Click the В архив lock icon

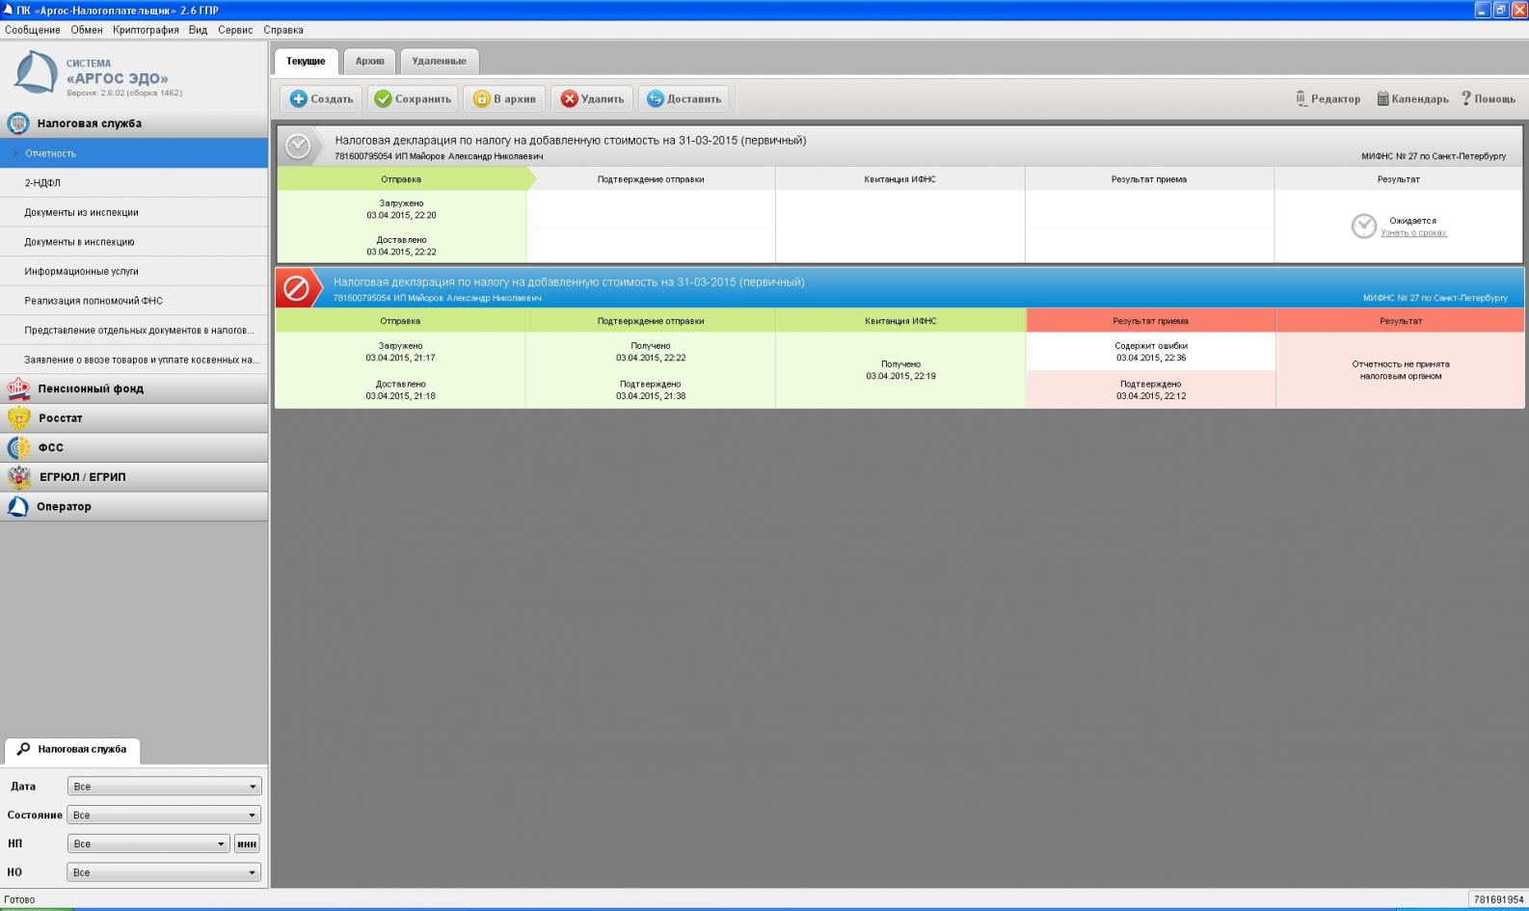tap(481, 98)
